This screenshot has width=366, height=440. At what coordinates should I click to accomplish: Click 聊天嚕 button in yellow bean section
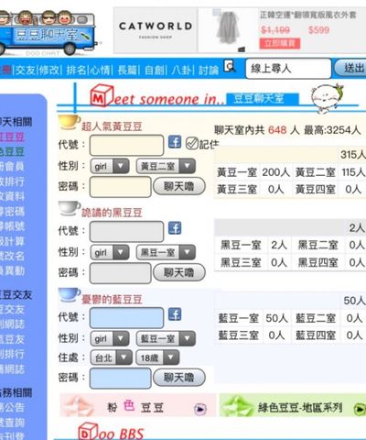point(179,186)
